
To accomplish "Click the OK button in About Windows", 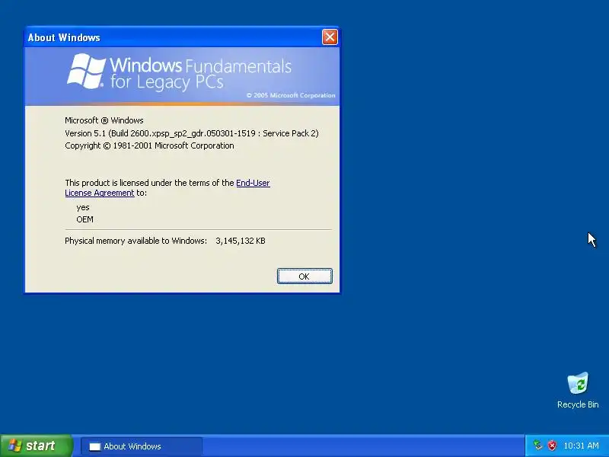I will coord(304,276).
